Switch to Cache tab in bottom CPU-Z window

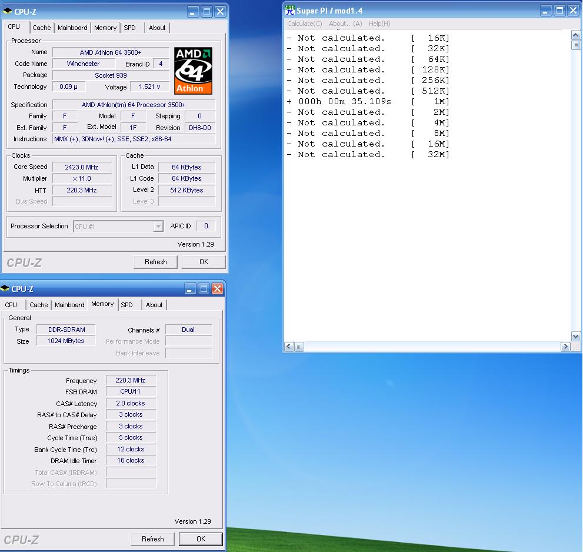39,305
